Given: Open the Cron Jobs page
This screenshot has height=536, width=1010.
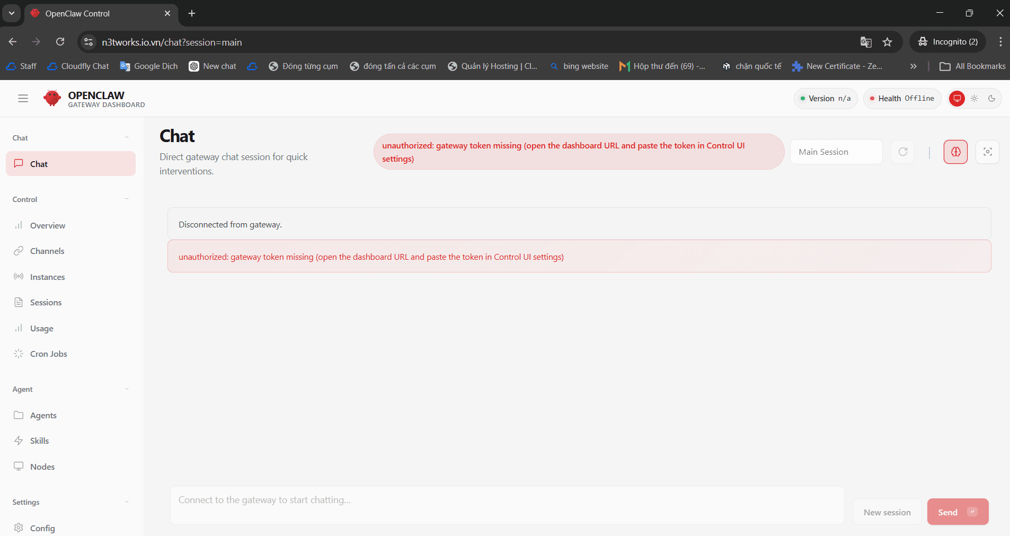Looking at the screenshot, I should pyautogui.click(x=48, y=354).
